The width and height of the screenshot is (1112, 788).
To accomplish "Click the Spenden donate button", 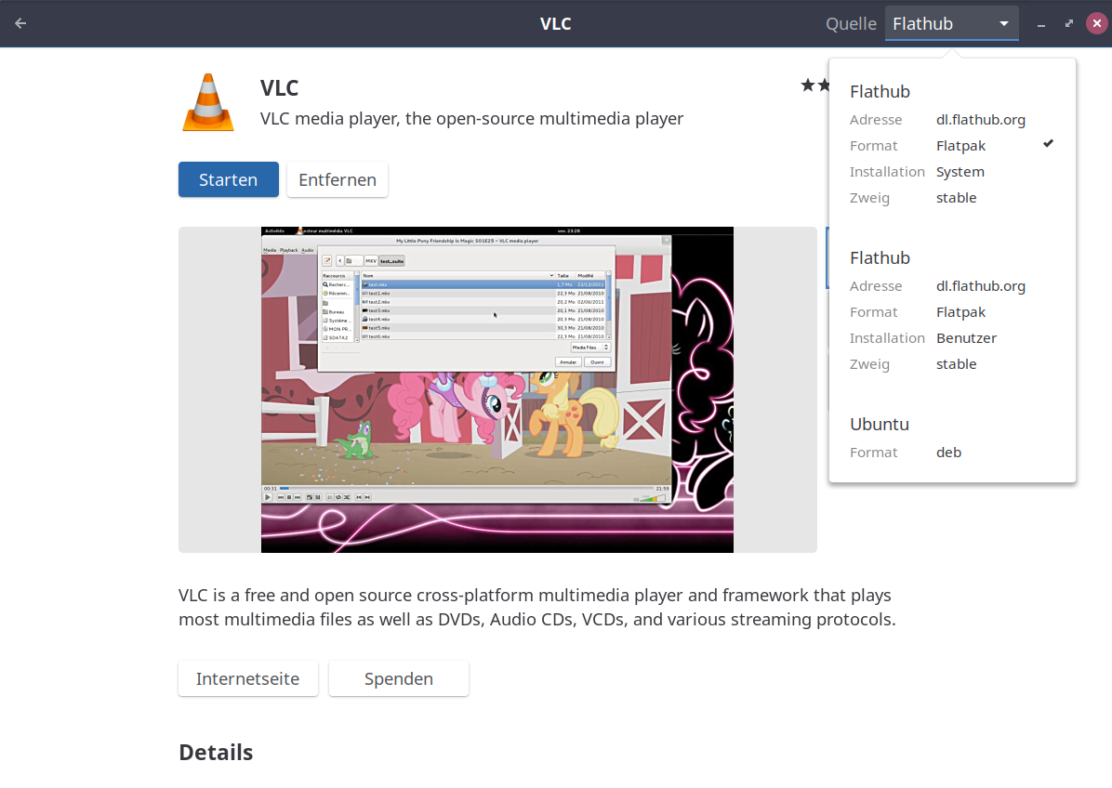I will (x=399, y=679).
